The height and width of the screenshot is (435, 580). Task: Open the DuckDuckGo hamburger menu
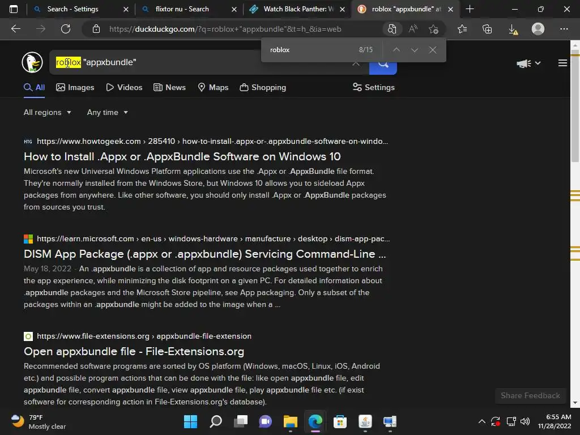tap(562, 63)
